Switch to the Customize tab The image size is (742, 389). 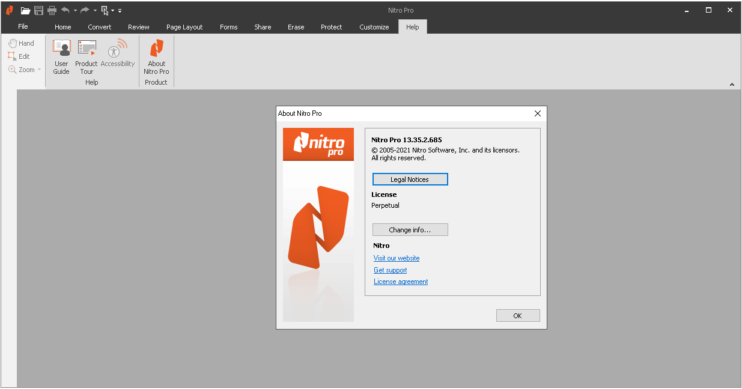pos(374,27)
